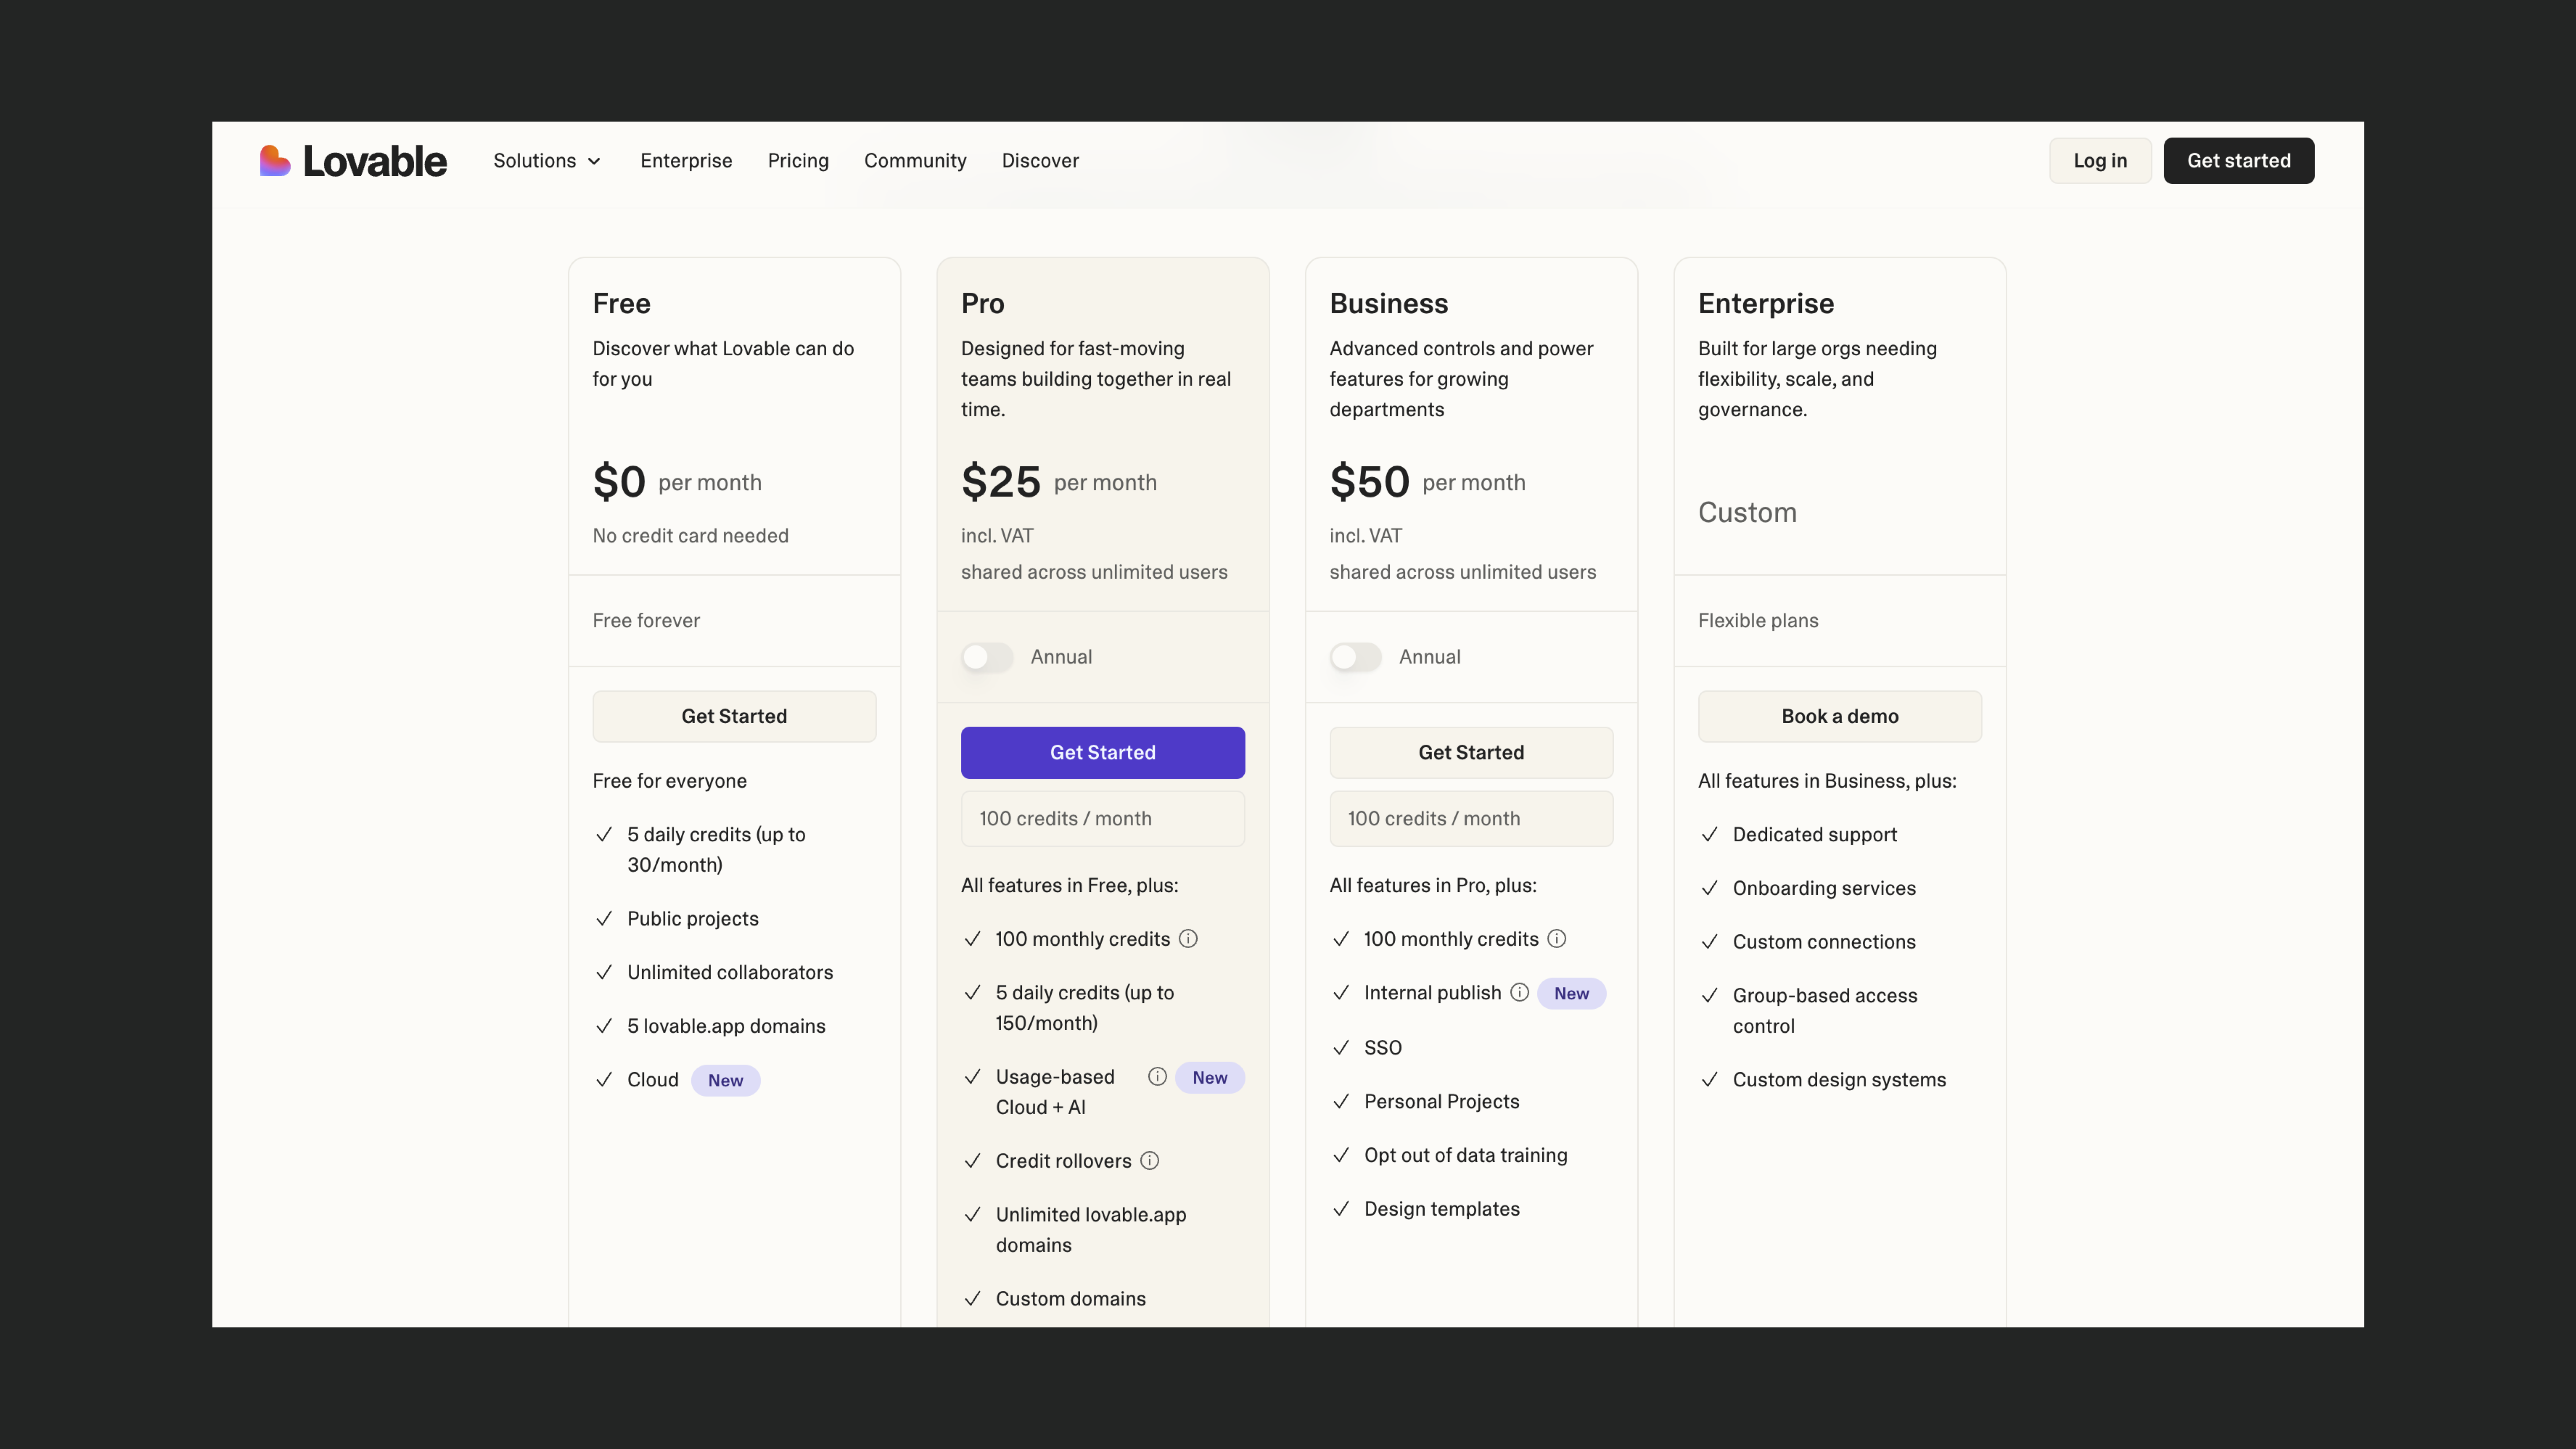Go to Community in navigation bar
Image resolution: width=2576 pixels, height=1449 pixels.
(x=915, y=161)
